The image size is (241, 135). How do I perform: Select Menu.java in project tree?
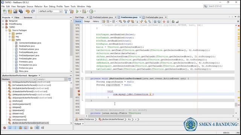click(x=23, y=71)
